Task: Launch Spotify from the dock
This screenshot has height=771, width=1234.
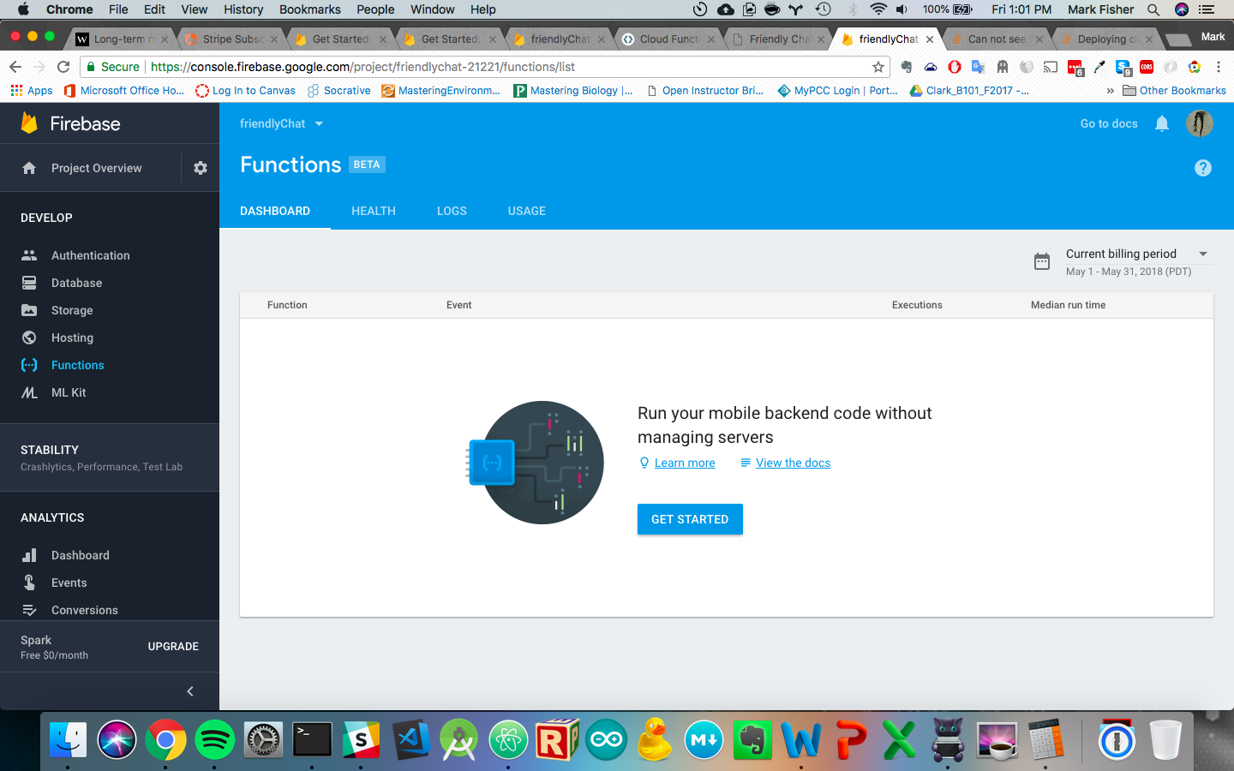Action: (x=214, y=739)
